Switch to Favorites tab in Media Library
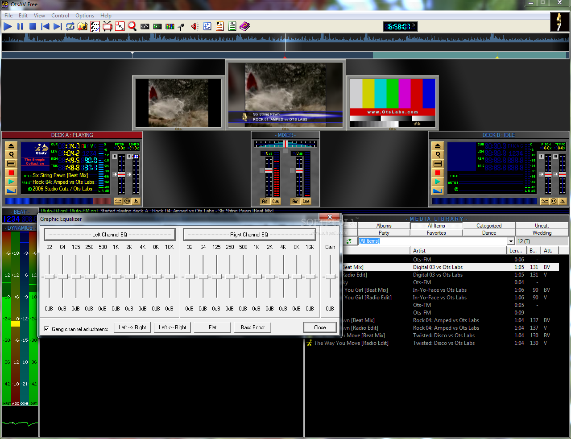This screenshot has height=439, width=571. pos(436,233)
